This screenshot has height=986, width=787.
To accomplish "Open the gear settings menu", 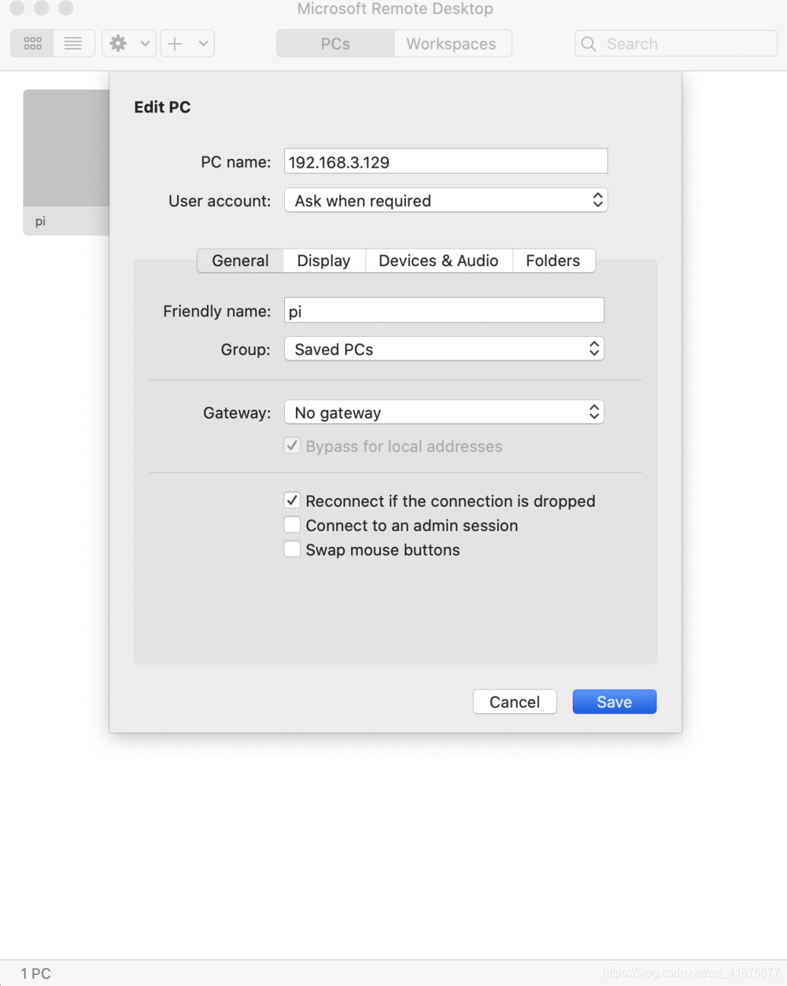I will 119,44.
